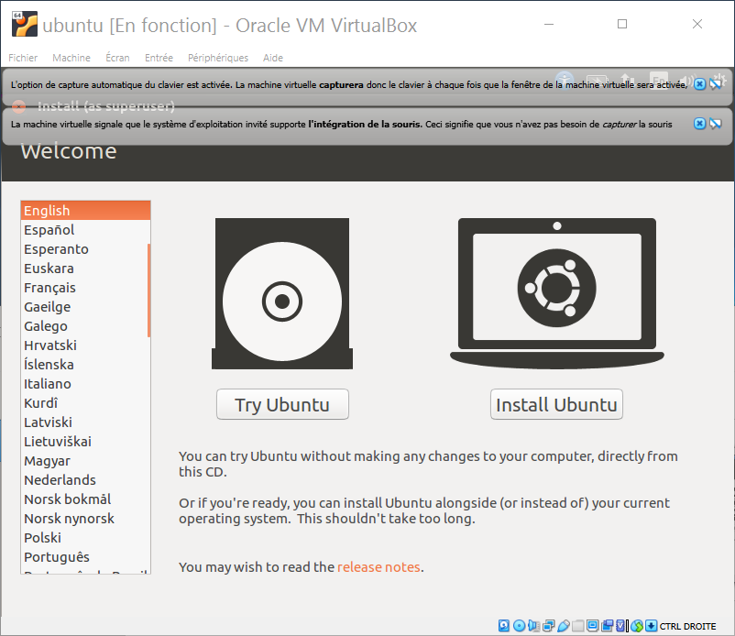This screenshot has width=735, height=636.
Task: Click the language list scrollbar handle
Action: [148, 291]
